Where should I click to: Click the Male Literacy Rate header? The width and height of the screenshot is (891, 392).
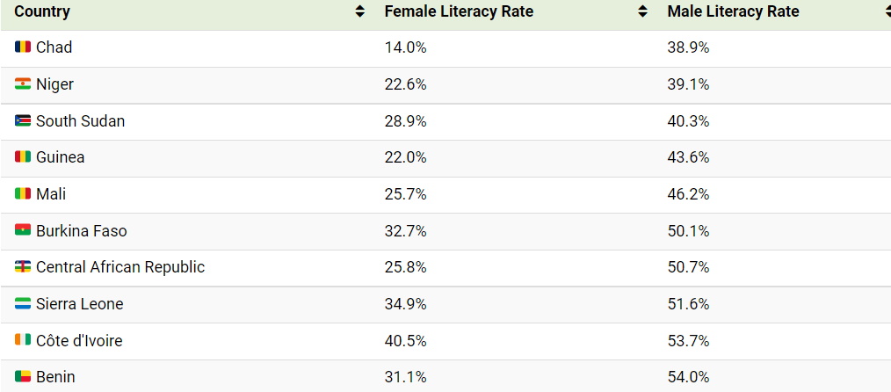[733, 12]
